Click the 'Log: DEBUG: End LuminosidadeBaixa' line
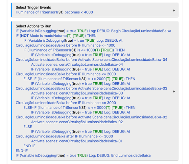The image size is (189, 164). click(83, 155)
